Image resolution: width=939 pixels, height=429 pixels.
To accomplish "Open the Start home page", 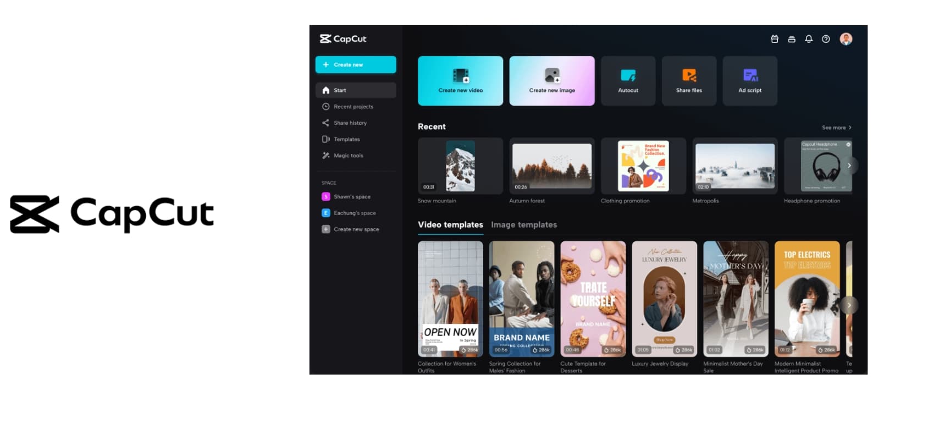I will tap(356, 90).
